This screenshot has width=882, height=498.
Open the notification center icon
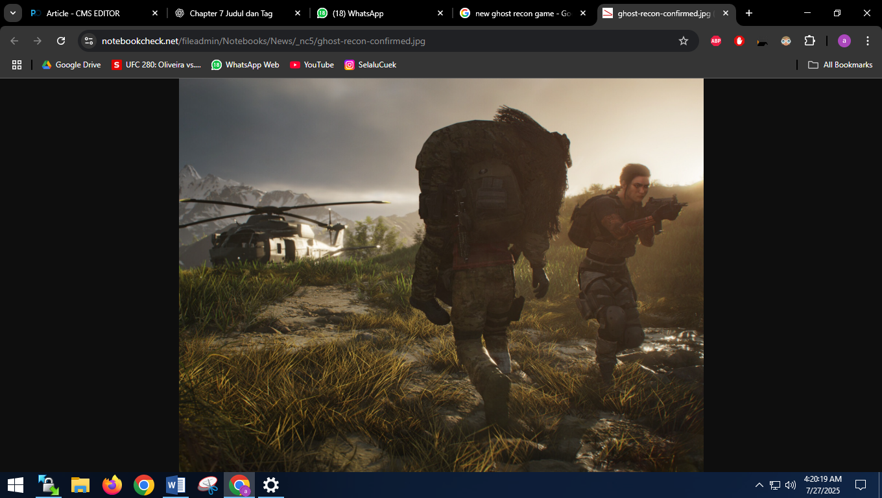click(861, 485)
